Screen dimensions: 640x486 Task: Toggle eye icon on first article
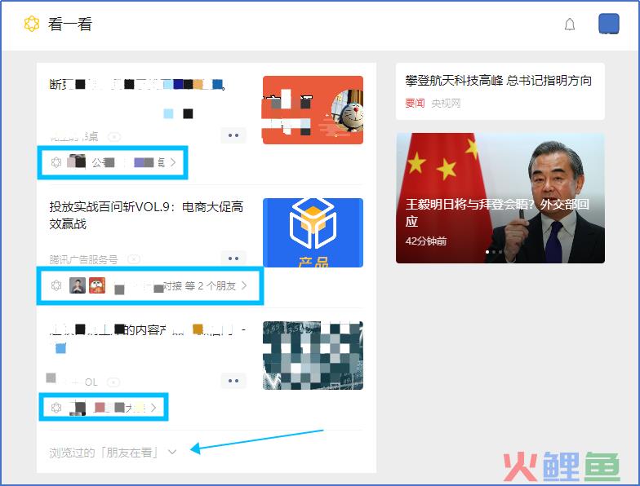point(114,137)
